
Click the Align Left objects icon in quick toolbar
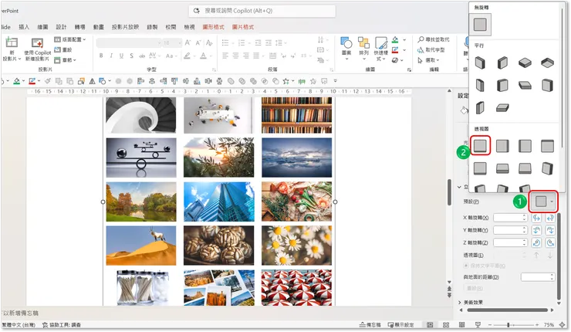click(x=140, y=81)
